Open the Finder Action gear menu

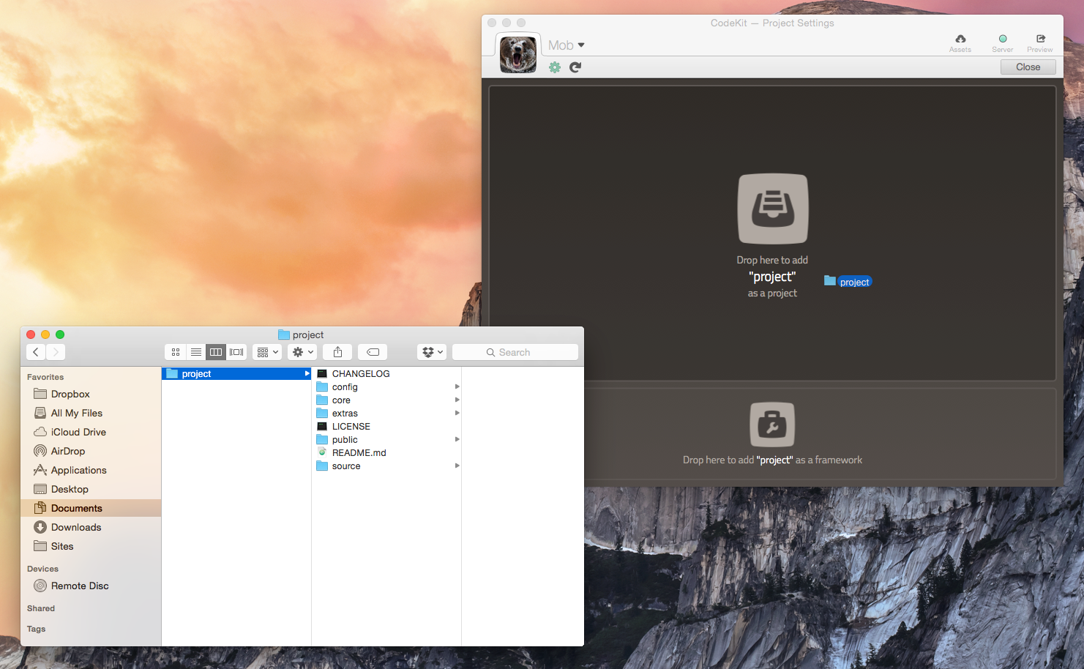pyautogui.click(x=302, y=352)
